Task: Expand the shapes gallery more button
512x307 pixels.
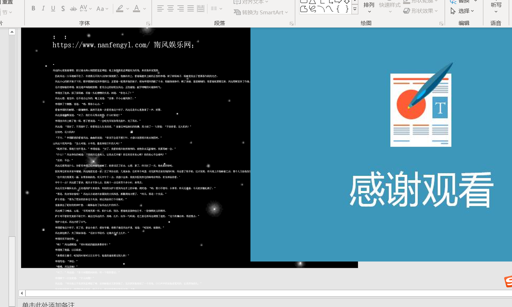Action: coord(355,9)
